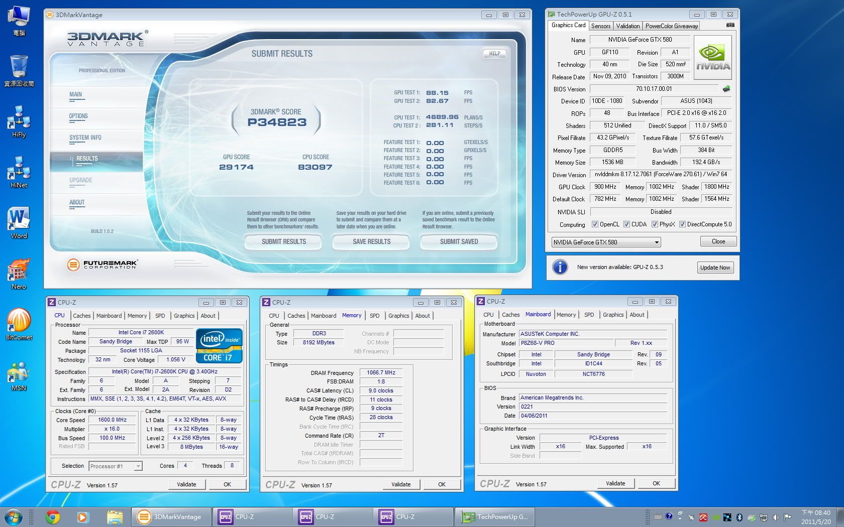The image size is (844, 527).
Task: Click the HELP button in 3DMark
Action: pos(494,53)
